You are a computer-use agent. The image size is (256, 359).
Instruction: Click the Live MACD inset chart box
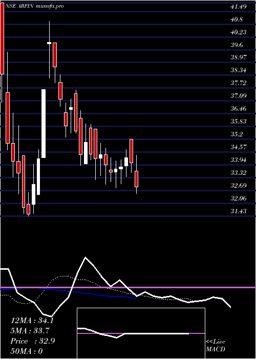coord(141,333)
